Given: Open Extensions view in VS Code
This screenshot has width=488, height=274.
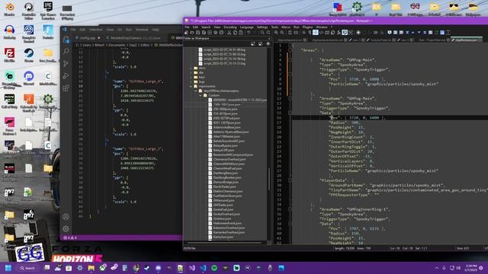Looking at the screenshot, I should pos(66,88).
